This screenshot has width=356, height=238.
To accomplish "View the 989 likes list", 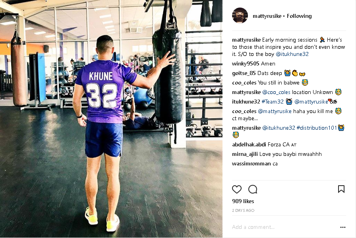I will [243, 201].
